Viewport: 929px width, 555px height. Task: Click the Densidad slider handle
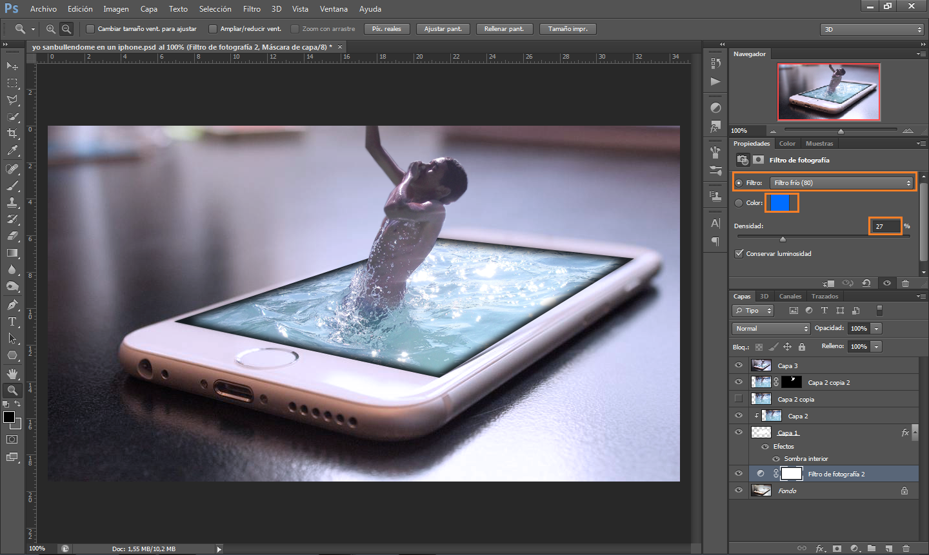(x=783, y=239)
